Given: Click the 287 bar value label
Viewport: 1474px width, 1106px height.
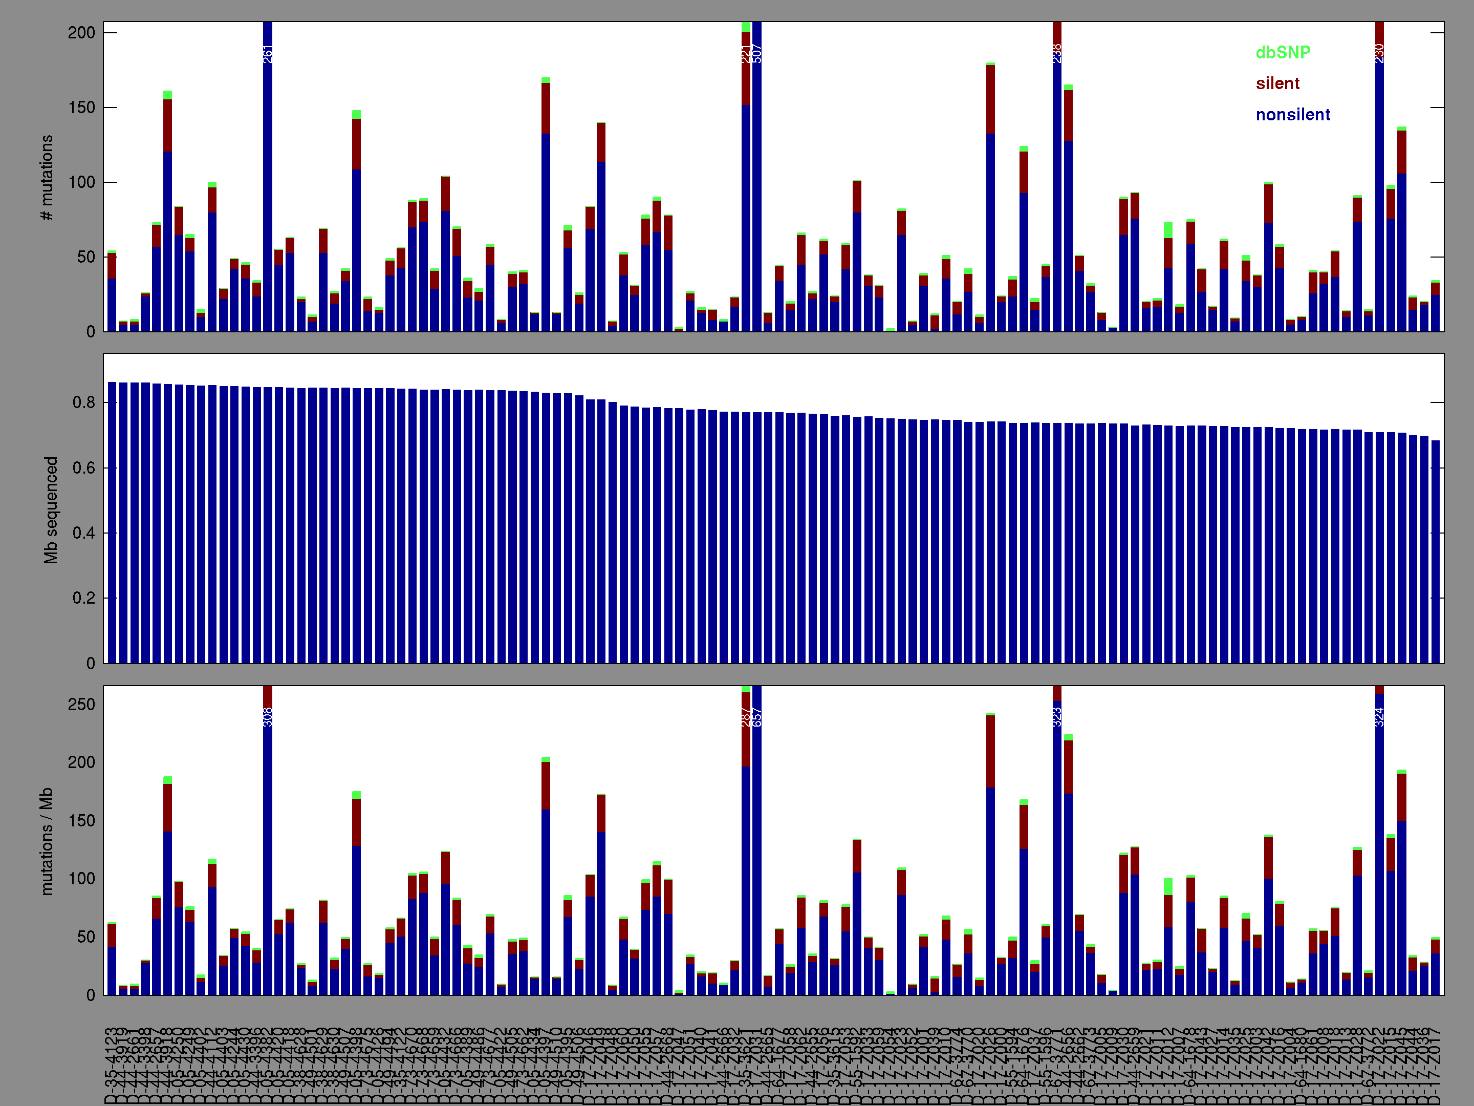Looking at the screenshot, I should point(746,717).
